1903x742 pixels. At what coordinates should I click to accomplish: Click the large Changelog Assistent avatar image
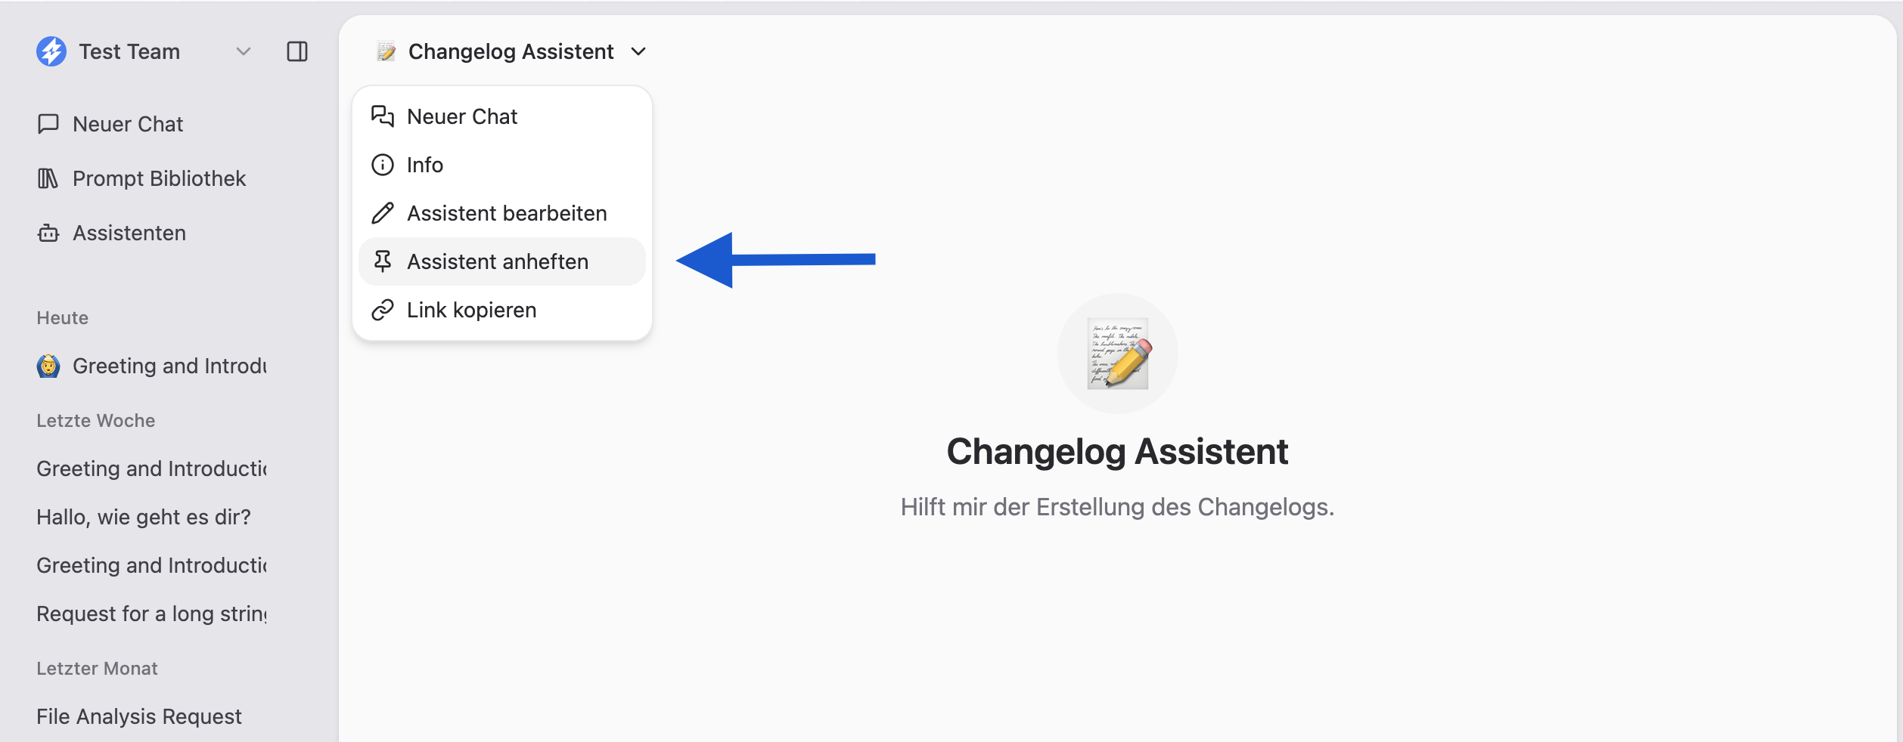coord(1117,353)
